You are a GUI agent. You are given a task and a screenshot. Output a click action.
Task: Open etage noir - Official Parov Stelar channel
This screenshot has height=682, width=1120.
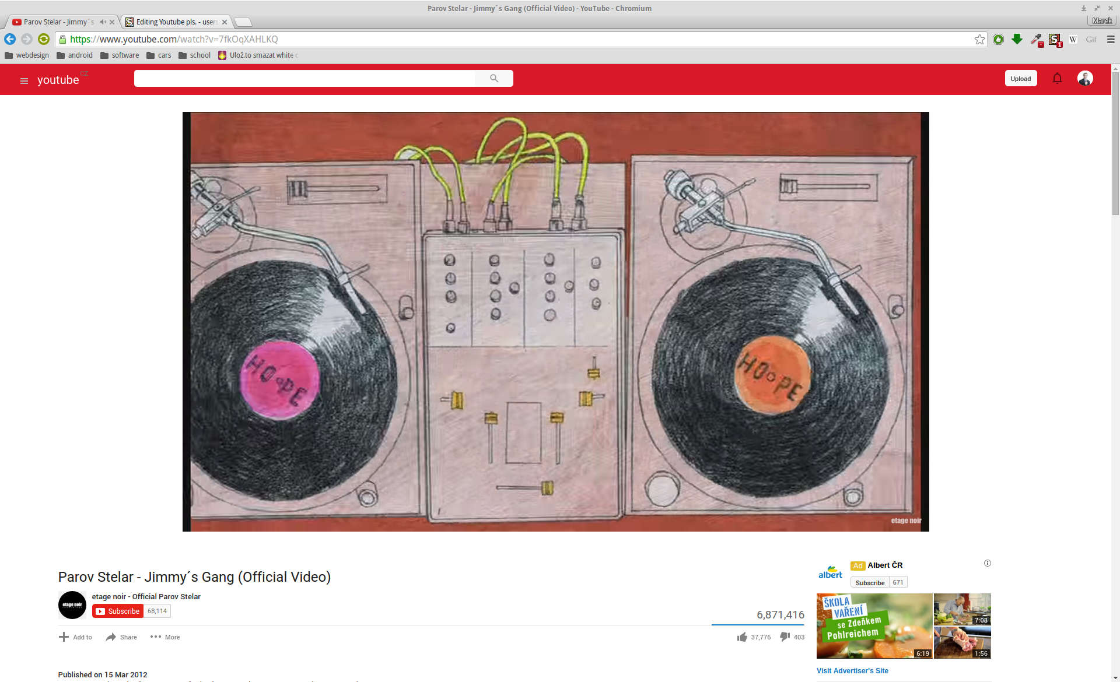click(x=146, y=596)
